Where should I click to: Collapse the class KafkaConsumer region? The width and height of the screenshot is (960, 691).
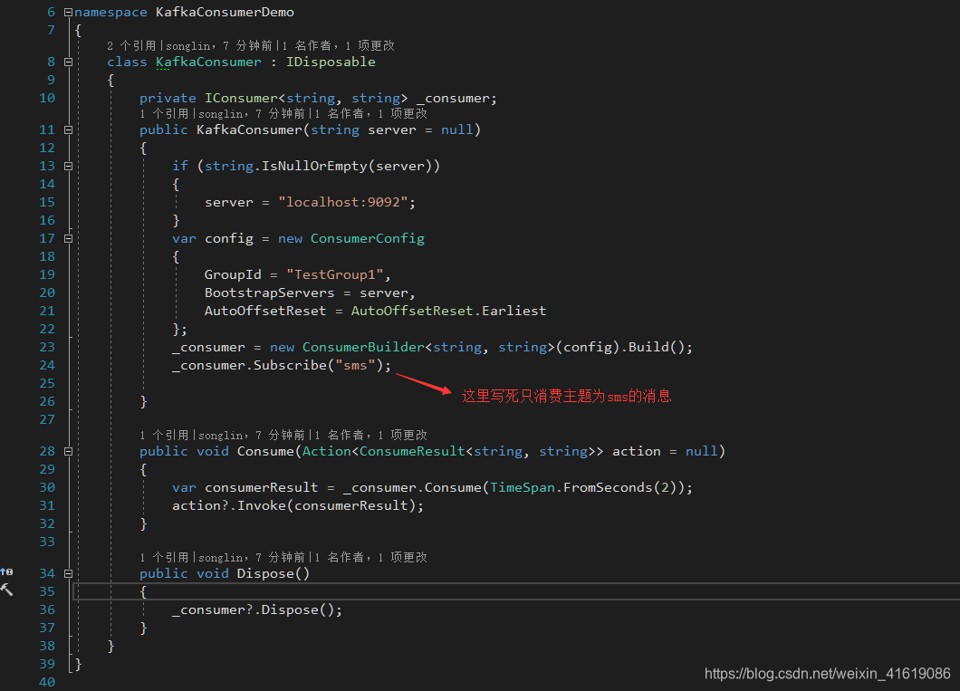[x=69, y=62]
